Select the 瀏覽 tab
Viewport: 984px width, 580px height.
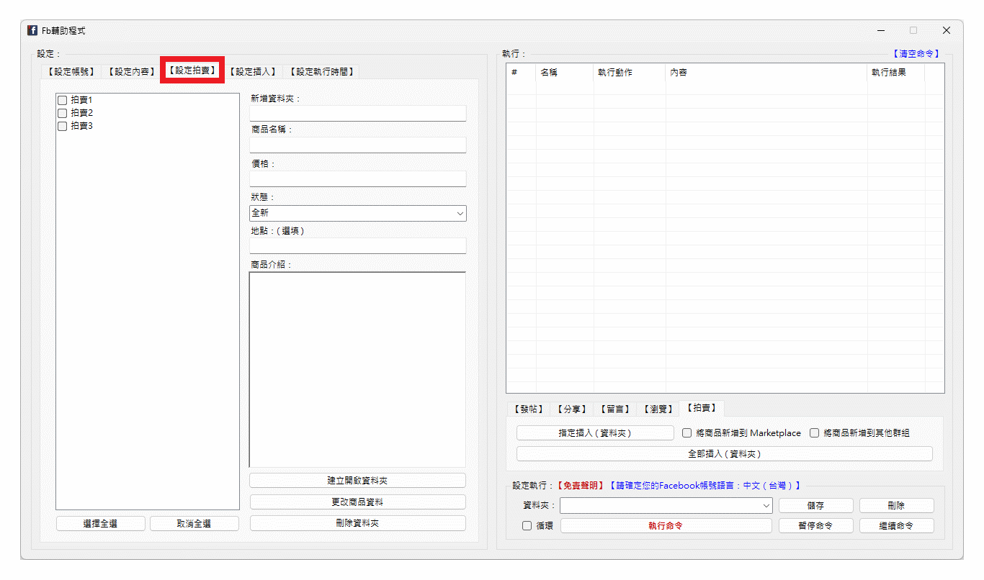(657, 408)
